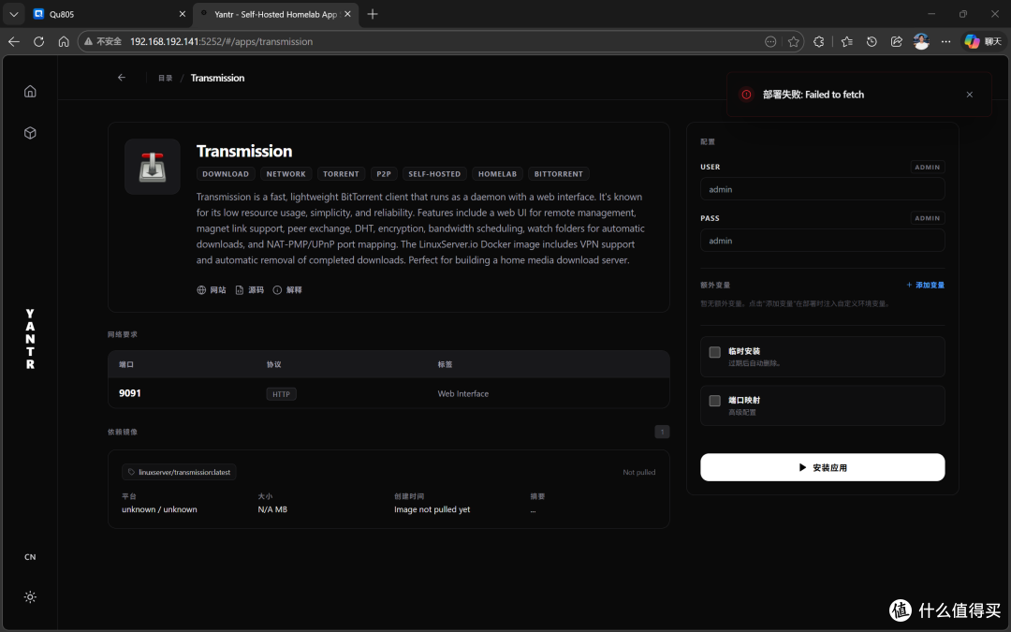Reload the current page

(x=38, y=41)
